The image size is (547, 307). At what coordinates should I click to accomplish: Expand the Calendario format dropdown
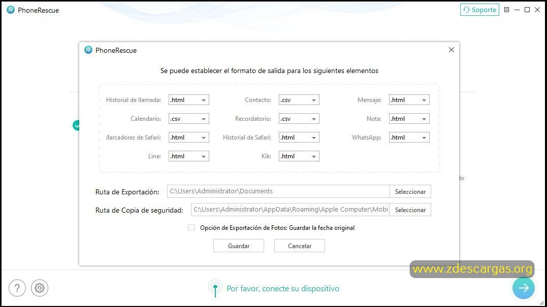[x=189, y=119]
